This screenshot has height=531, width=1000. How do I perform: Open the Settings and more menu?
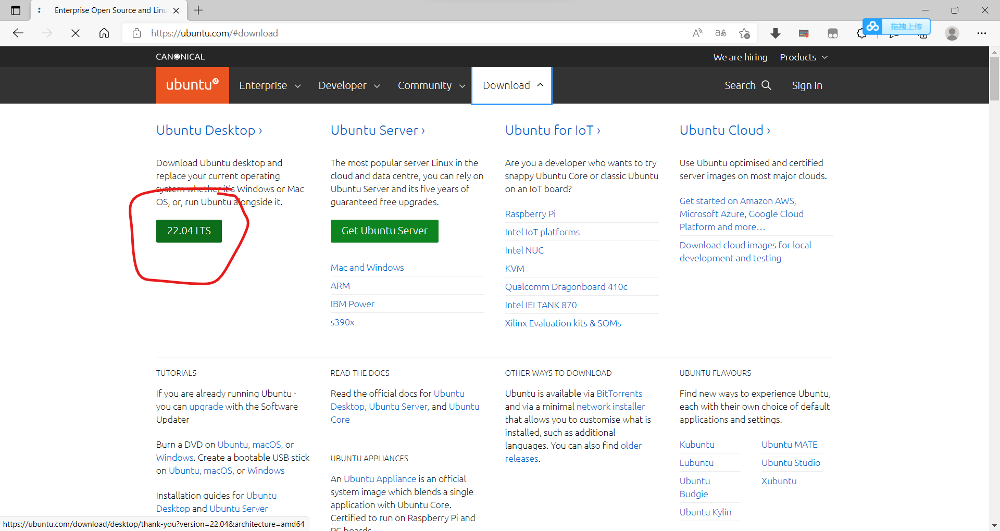(982, 33)
